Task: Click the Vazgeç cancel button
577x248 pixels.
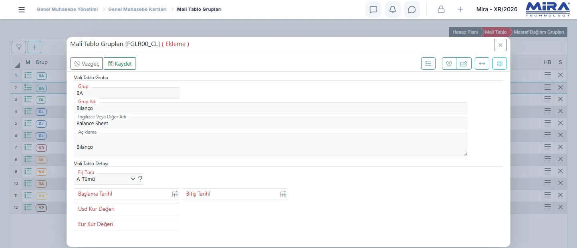Action: [87, 64]
